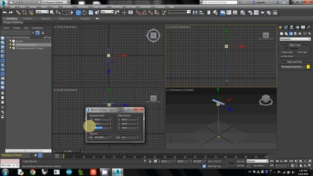This screenshot has height=176, width=313.
Task: Select the Unlink Selection tool
Action: pos(24,13)
